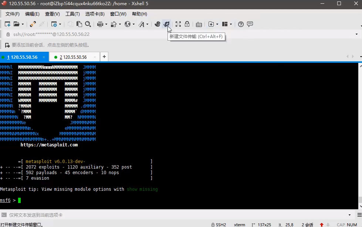This screenshot has width=362, height=227.
Task: Open the 选项卡(B) menu
Action: click(x=95, y=14)
